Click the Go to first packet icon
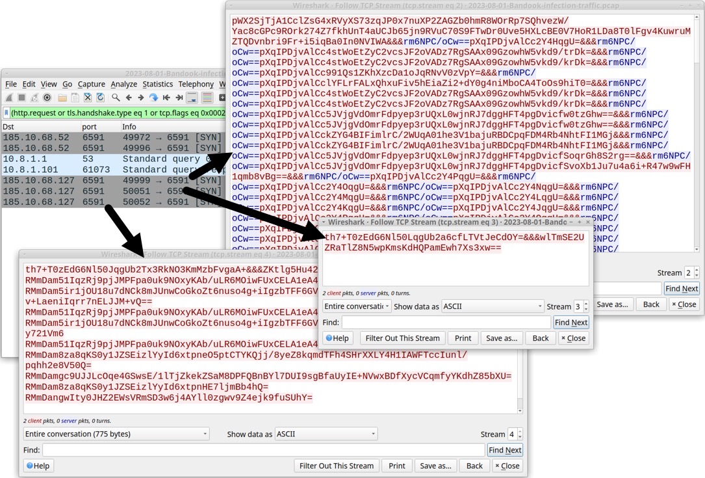705x478 pixels. pyautogui.click(x=166, y=97)
